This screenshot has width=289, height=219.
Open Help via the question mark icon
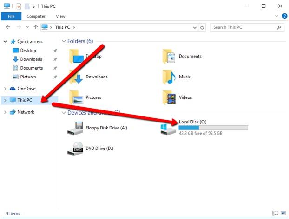[284, 16]
